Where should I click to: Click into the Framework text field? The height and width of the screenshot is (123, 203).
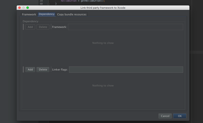(x=125, y=27)
